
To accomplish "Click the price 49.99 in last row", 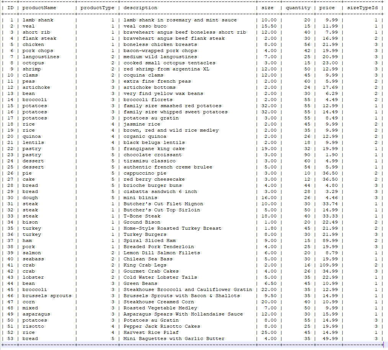I will click(330, 339).
